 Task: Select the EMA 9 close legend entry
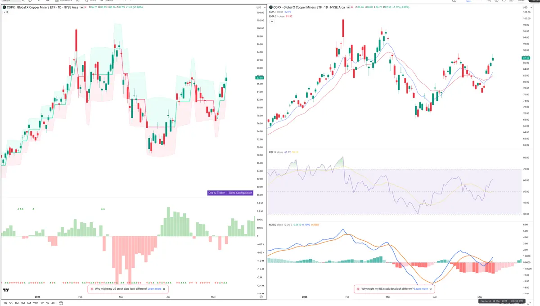(x=280, y=12)
